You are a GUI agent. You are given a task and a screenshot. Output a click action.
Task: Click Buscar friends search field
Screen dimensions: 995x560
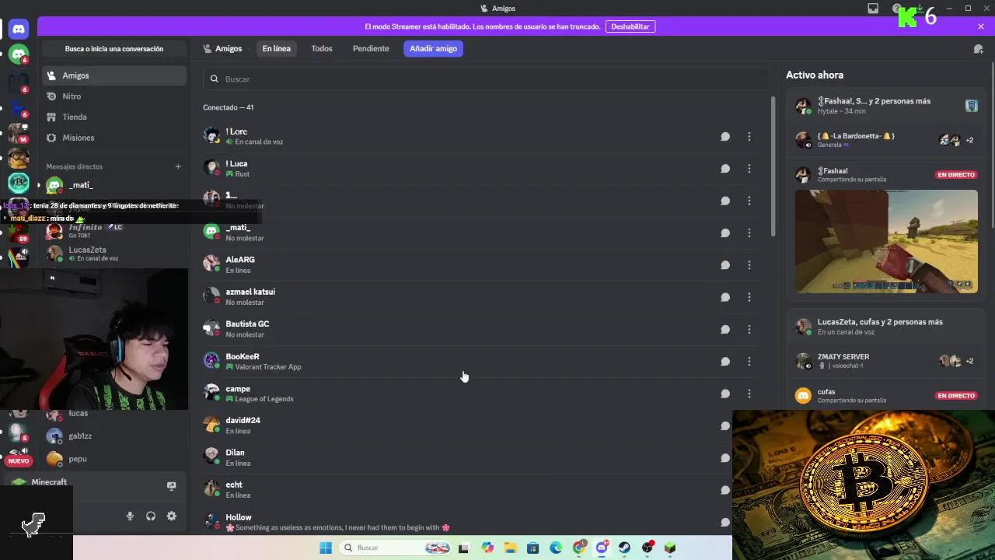(487, 79)
